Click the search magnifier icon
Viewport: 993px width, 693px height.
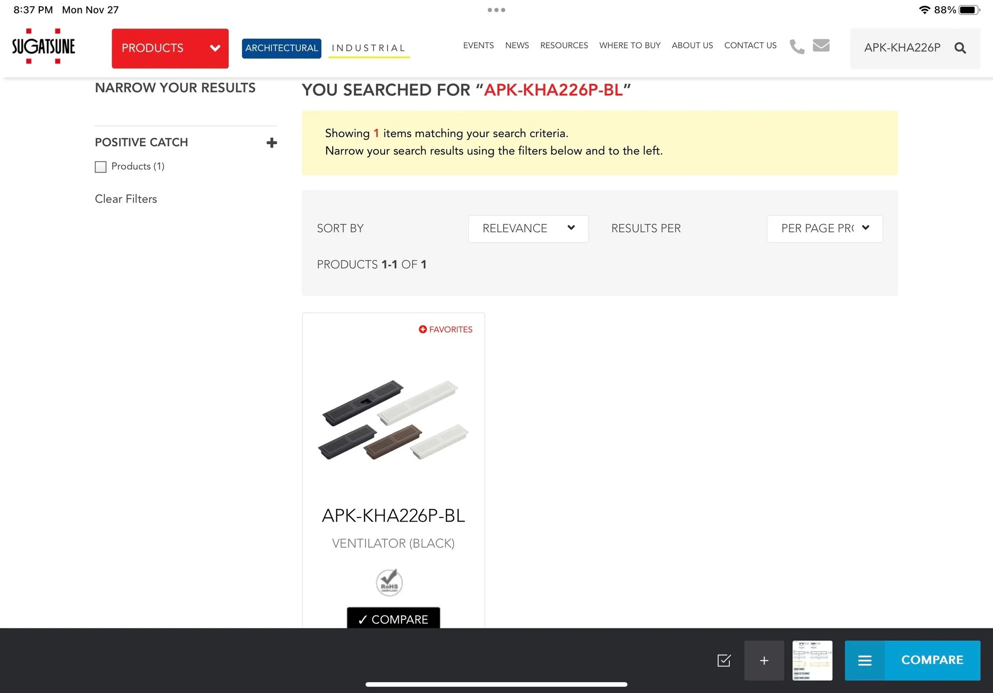(x=960, y=48)
